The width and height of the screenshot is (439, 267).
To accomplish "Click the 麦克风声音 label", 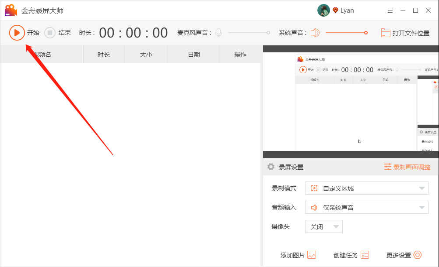I will (x=194, y=33).
